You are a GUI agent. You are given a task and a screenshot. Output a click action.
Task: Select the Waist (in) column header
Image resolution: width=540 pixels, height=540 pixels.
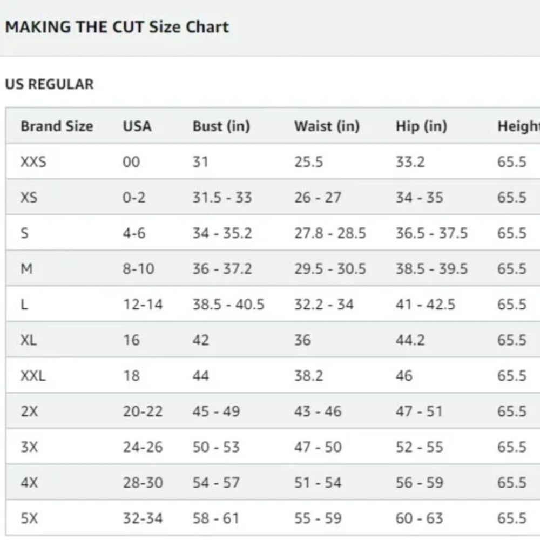click(327, 126)
